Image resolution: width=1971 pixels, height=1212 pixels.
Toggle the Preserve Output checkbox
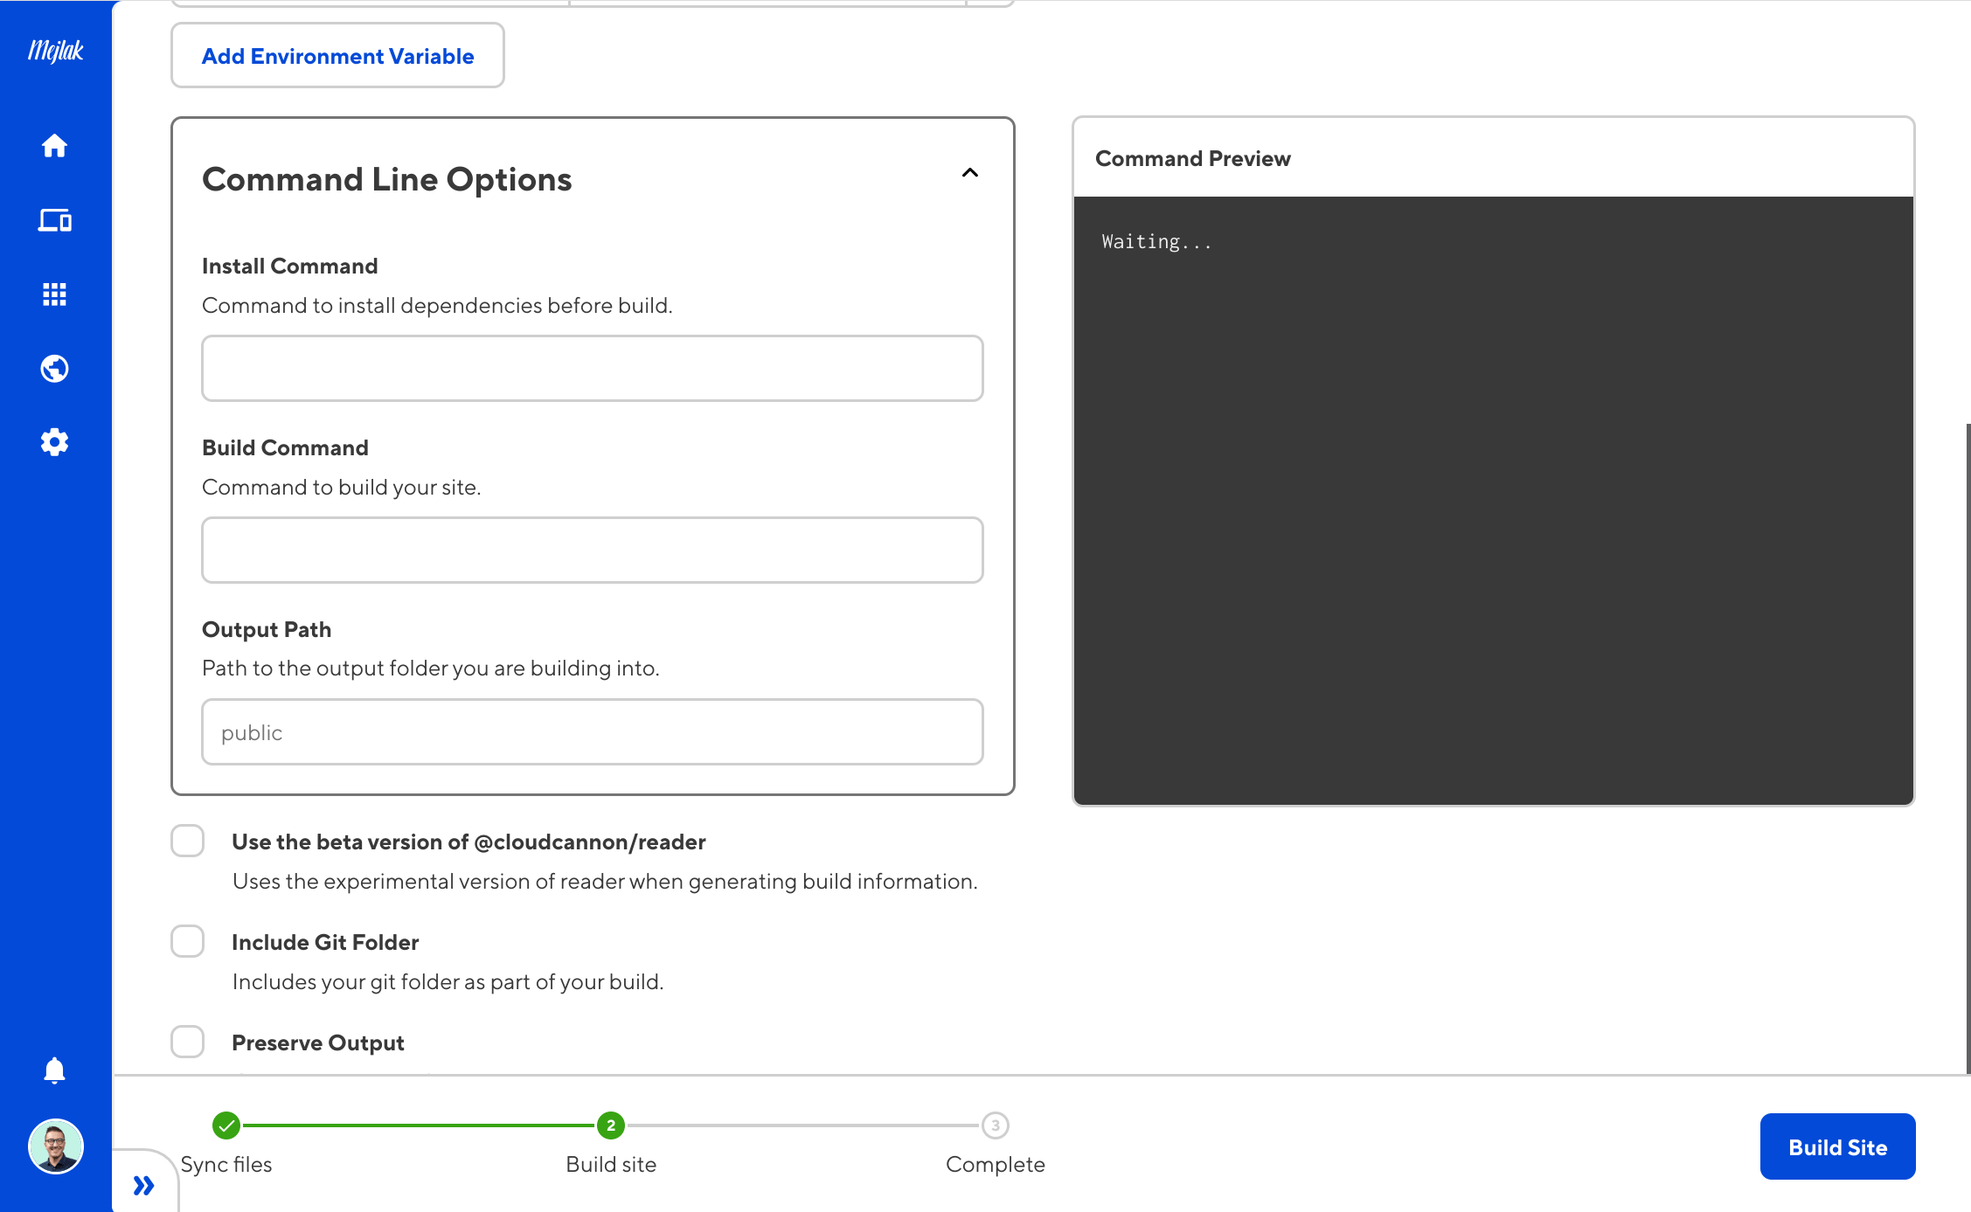click(x=187, y=1042)
